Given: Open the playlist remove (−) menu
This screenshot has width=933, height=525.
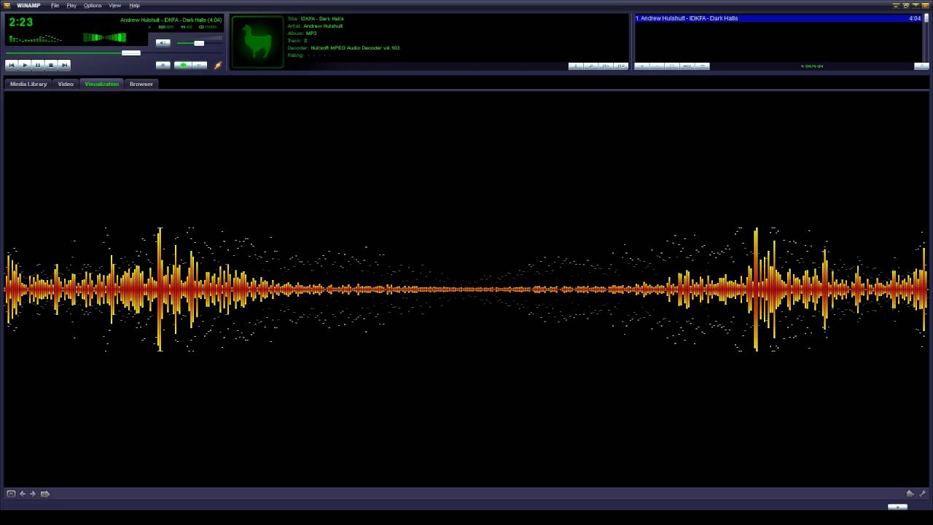Looking at the screenshot, I should click(x=657, y=66).
